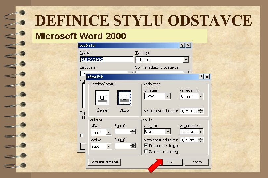This screenshot has width=268, height=178.
Task: Select the Okolo text wrapping icon
Action: (x=124, y=98)
